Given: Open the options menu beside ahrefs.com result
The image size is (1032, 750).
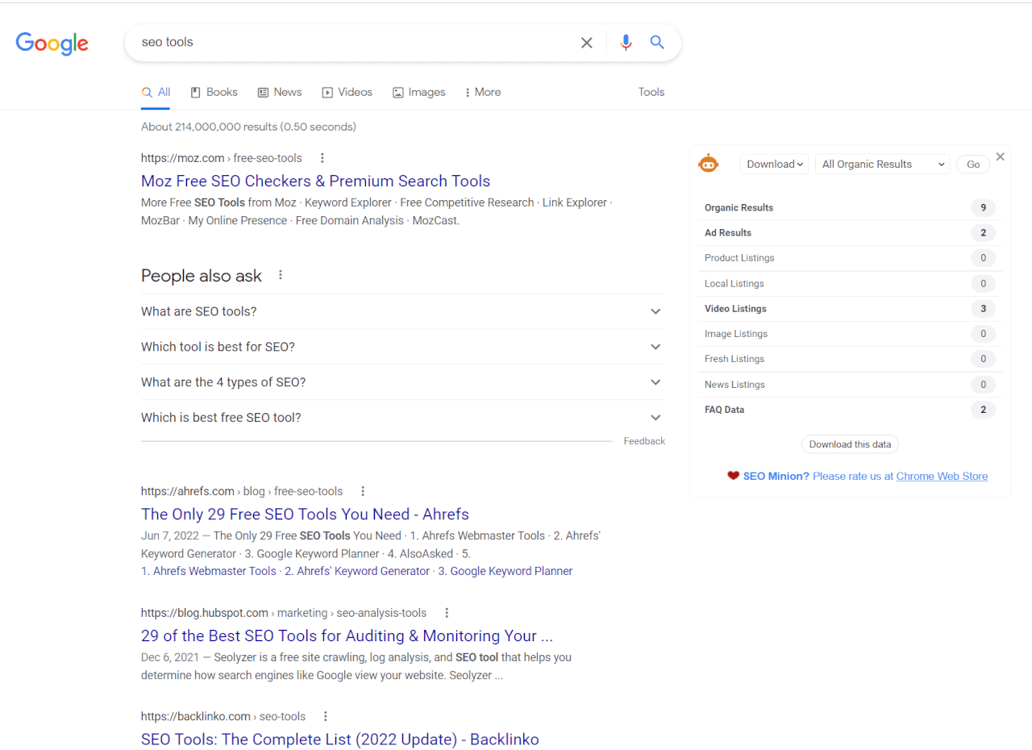Looking at the screenshot, I should point(363,491).
